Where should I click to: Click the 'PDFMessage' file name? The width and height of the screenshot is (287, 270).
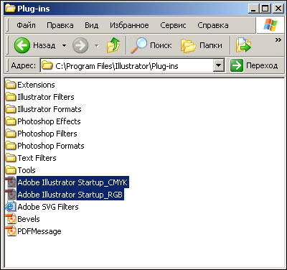coord(39,231)
